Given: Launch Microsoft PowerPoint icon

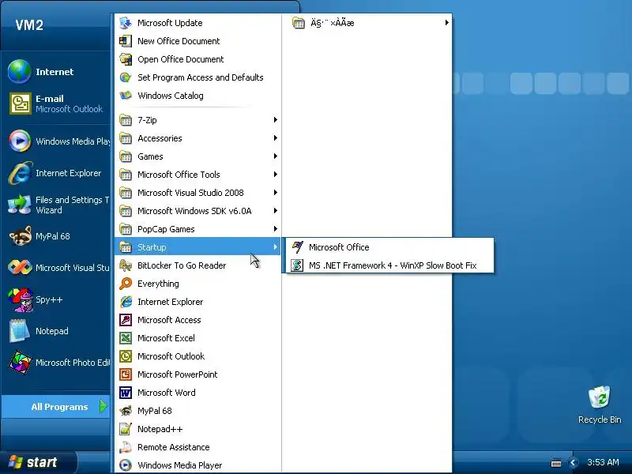Looking at the screenshot, I should tap(126, 374).
